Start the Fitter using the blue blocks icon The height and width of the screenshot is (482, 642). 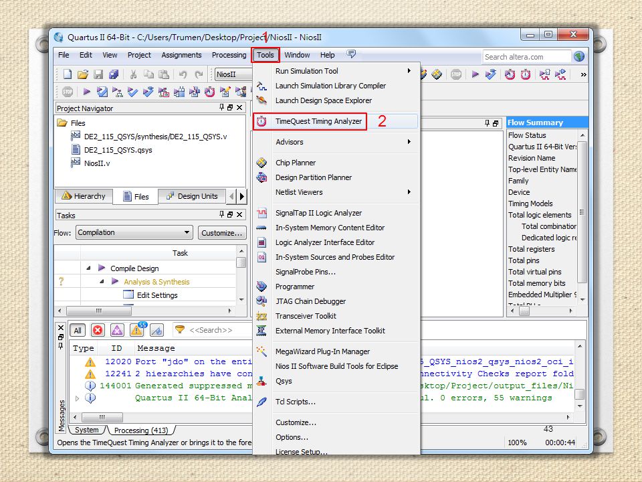point(179,92)
